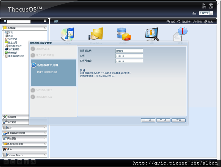
Task: Click the 上一步 previous button
Action: pos(148,120)
